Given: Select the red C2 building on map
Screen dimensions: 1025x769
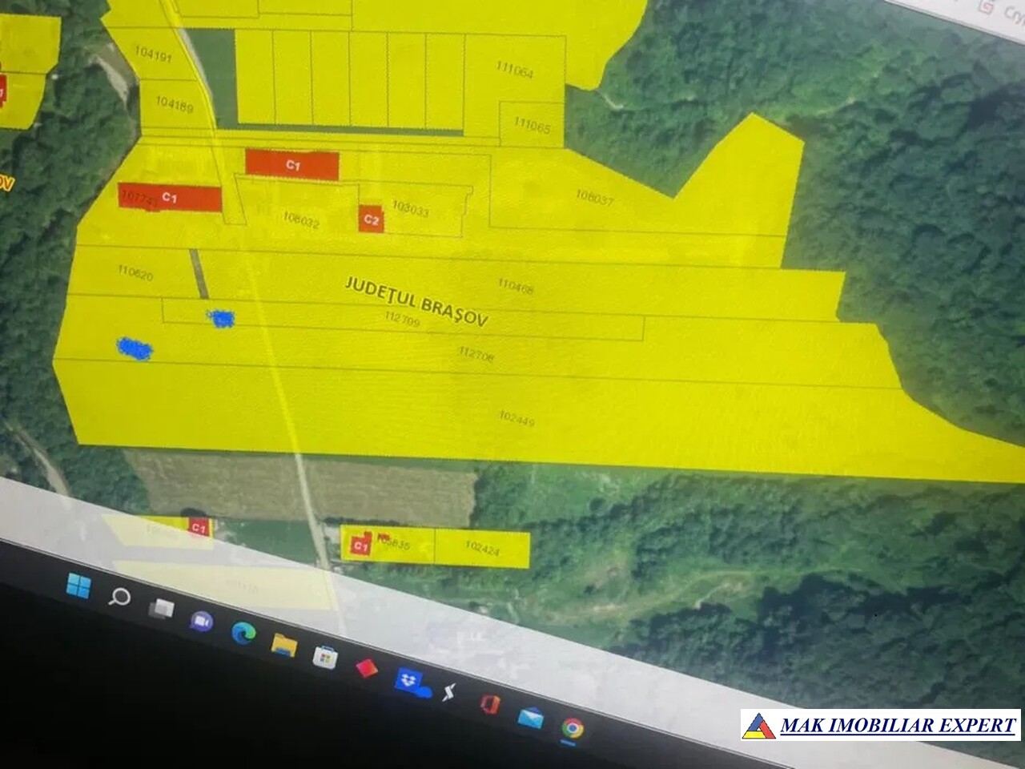Looking at the screenshot, I should pyautogui.click(x=371, y=219).
